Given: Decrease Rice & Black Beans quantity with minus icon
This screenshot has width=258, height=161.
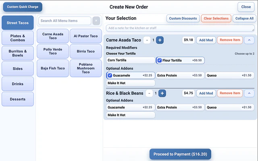Looking at the screenshot, I should (x=149, y=93).
